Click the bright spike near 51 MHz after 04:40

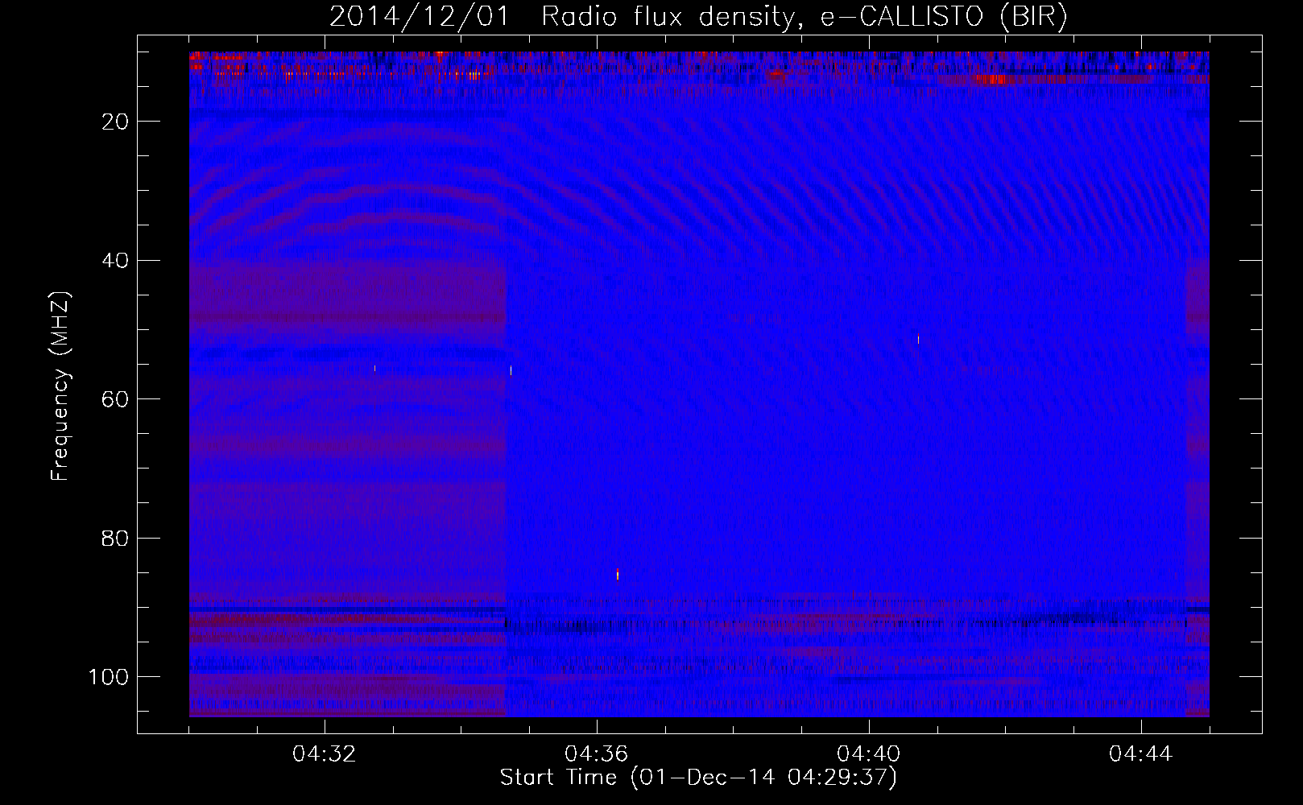[x=918, y=339]
